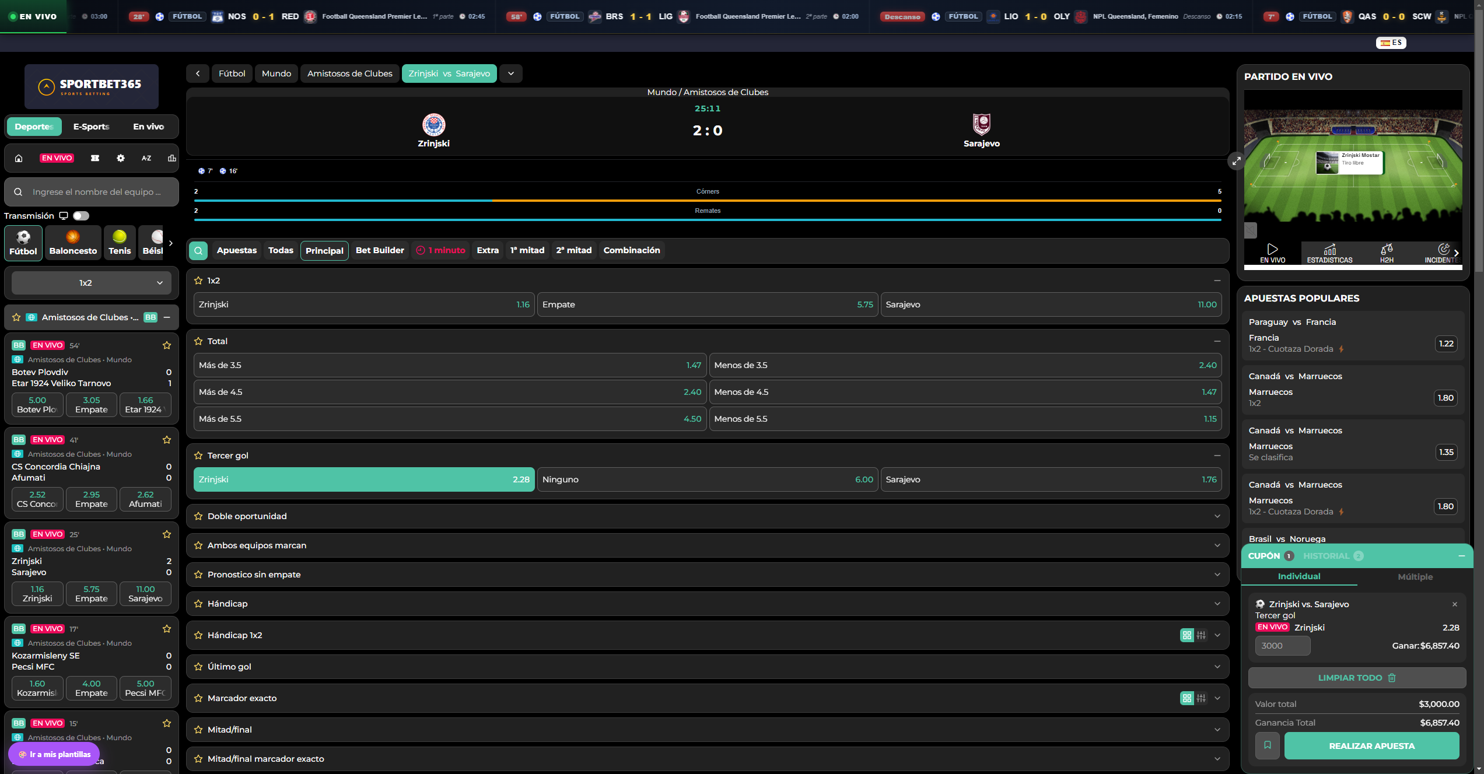The width and height of the screenshot is (1484, 774).
Task: Favorite the Botev Plovdiv match star
Action: click(167, 345)
